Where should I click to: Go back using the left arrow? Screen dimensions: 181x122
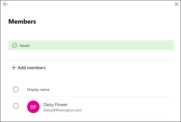point(6,4)
